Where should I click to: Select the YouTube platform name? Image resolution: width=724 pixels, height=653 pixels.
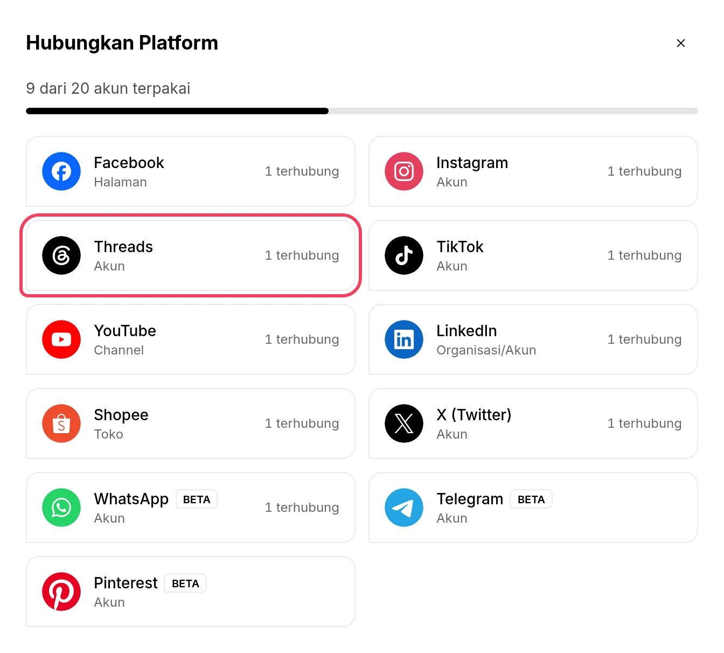click(x=125, y=331)
